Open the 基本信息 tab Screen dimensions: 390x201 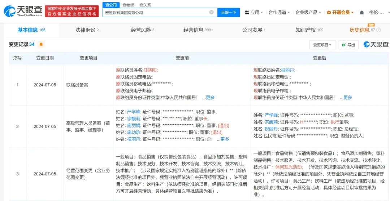[31, 30]
